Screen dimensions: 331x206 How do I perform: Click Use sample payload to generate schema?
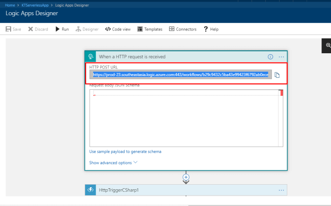[125, 152]
